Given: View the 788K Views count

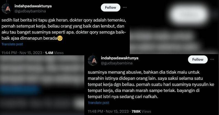Looking at the screenshot, I should tap(141, 111).
